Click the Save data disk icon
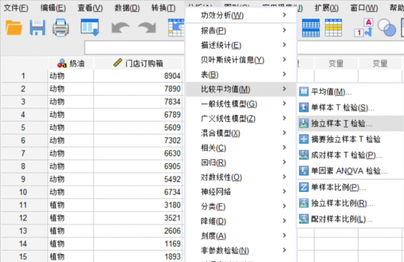 click(x=37, y=27)
